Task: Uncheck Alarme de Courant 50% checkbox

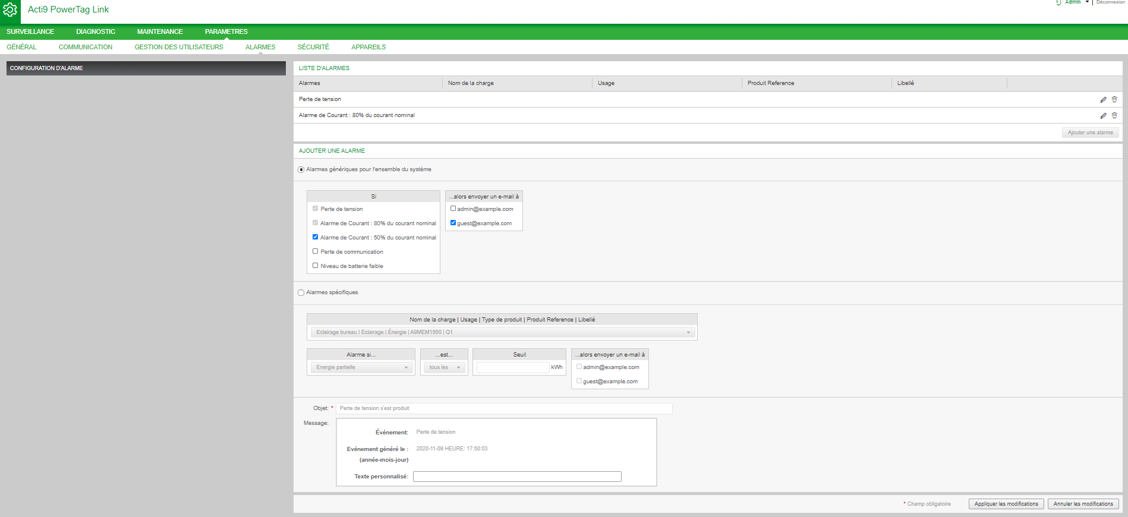Action: 315,237
